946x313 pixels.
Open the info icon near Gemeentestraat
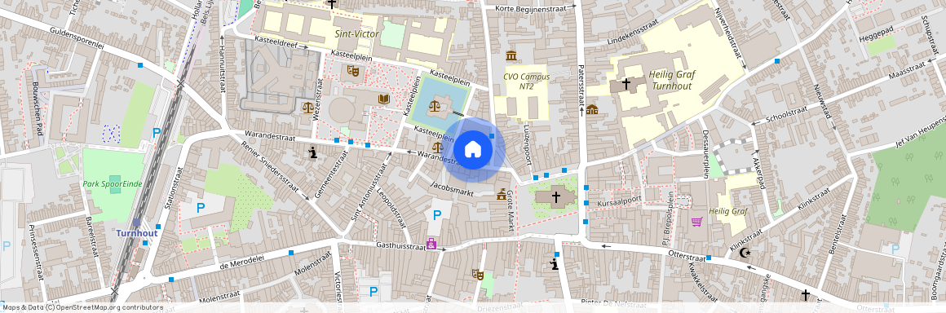pyautogui.click(x=312, y=153)
